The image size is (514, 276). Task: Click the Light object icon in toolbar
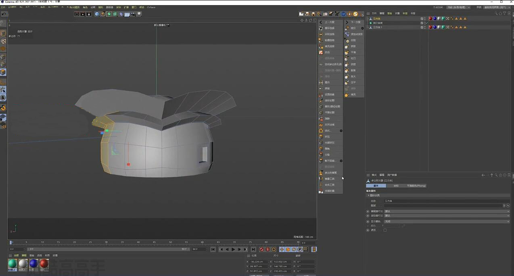coord(139,14)
